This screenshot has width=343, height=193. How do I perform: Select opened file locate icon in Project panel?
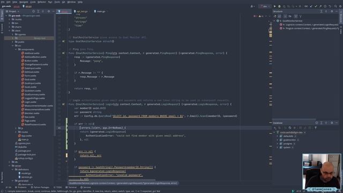33,11
